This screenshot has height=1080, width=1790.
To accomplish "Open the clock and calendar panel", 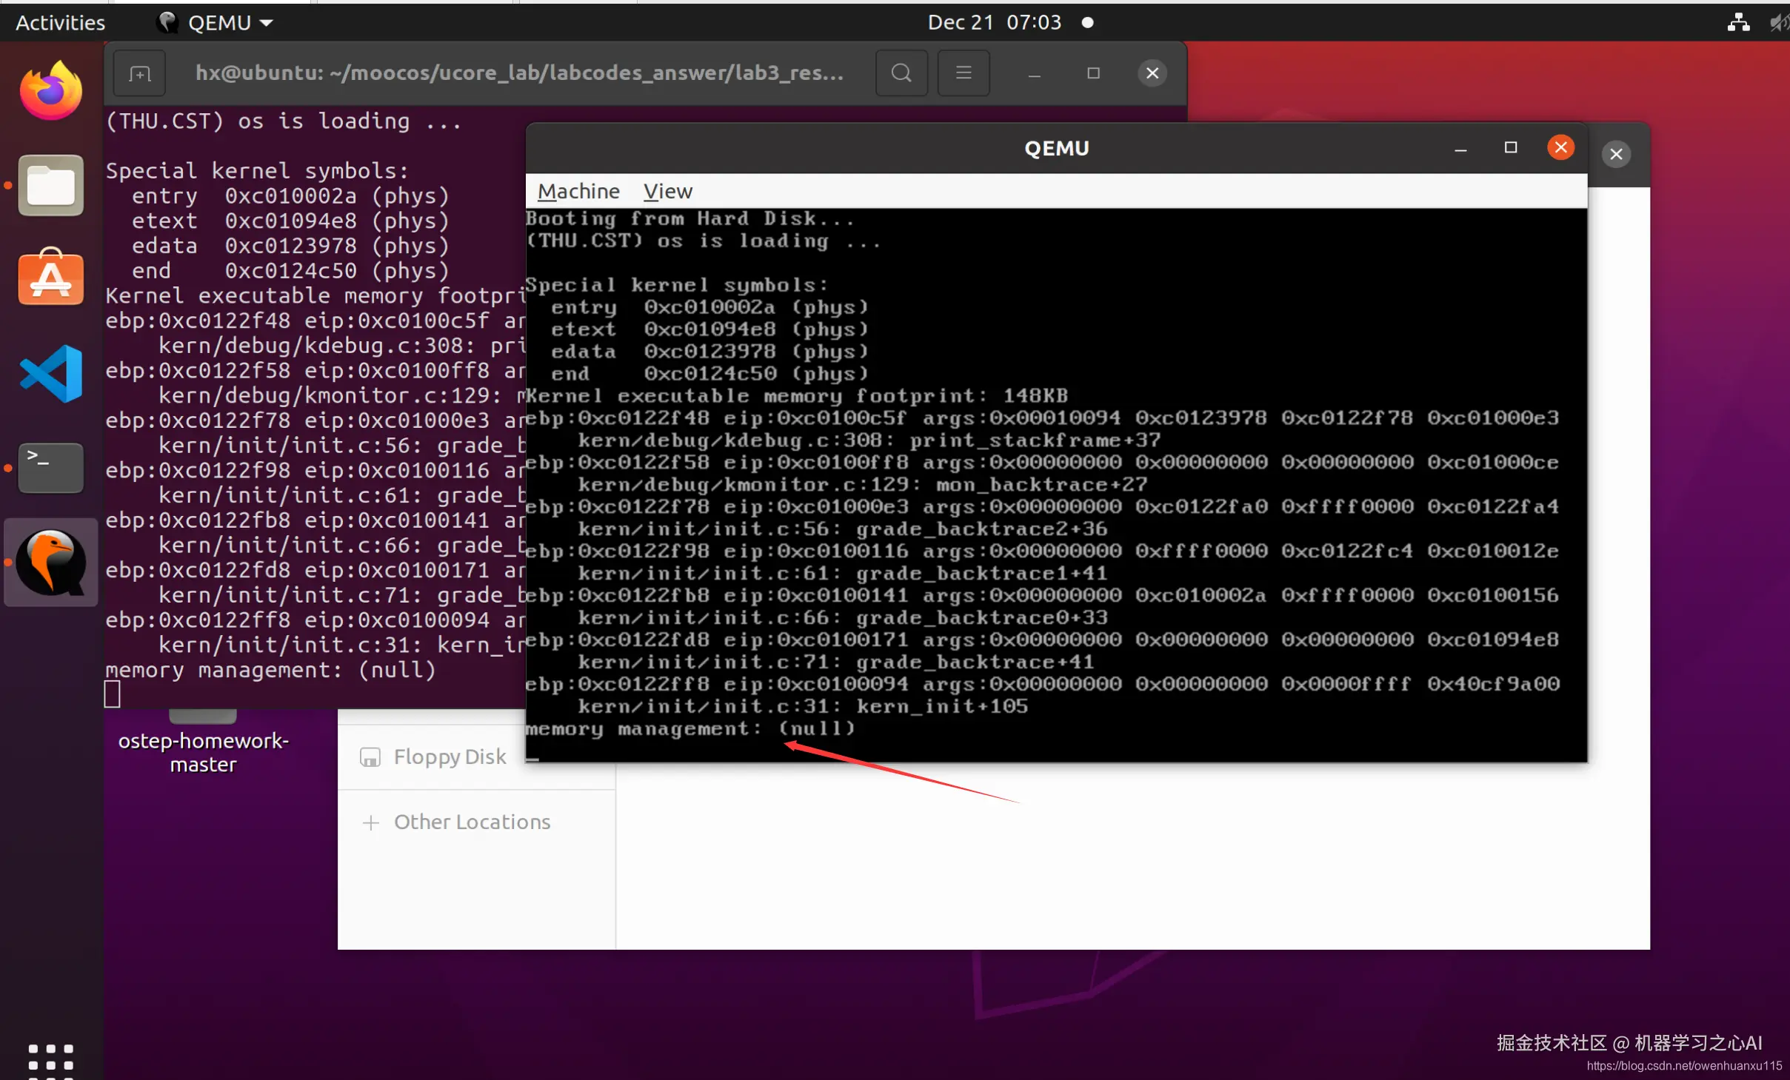I will [x=994, y=23].
